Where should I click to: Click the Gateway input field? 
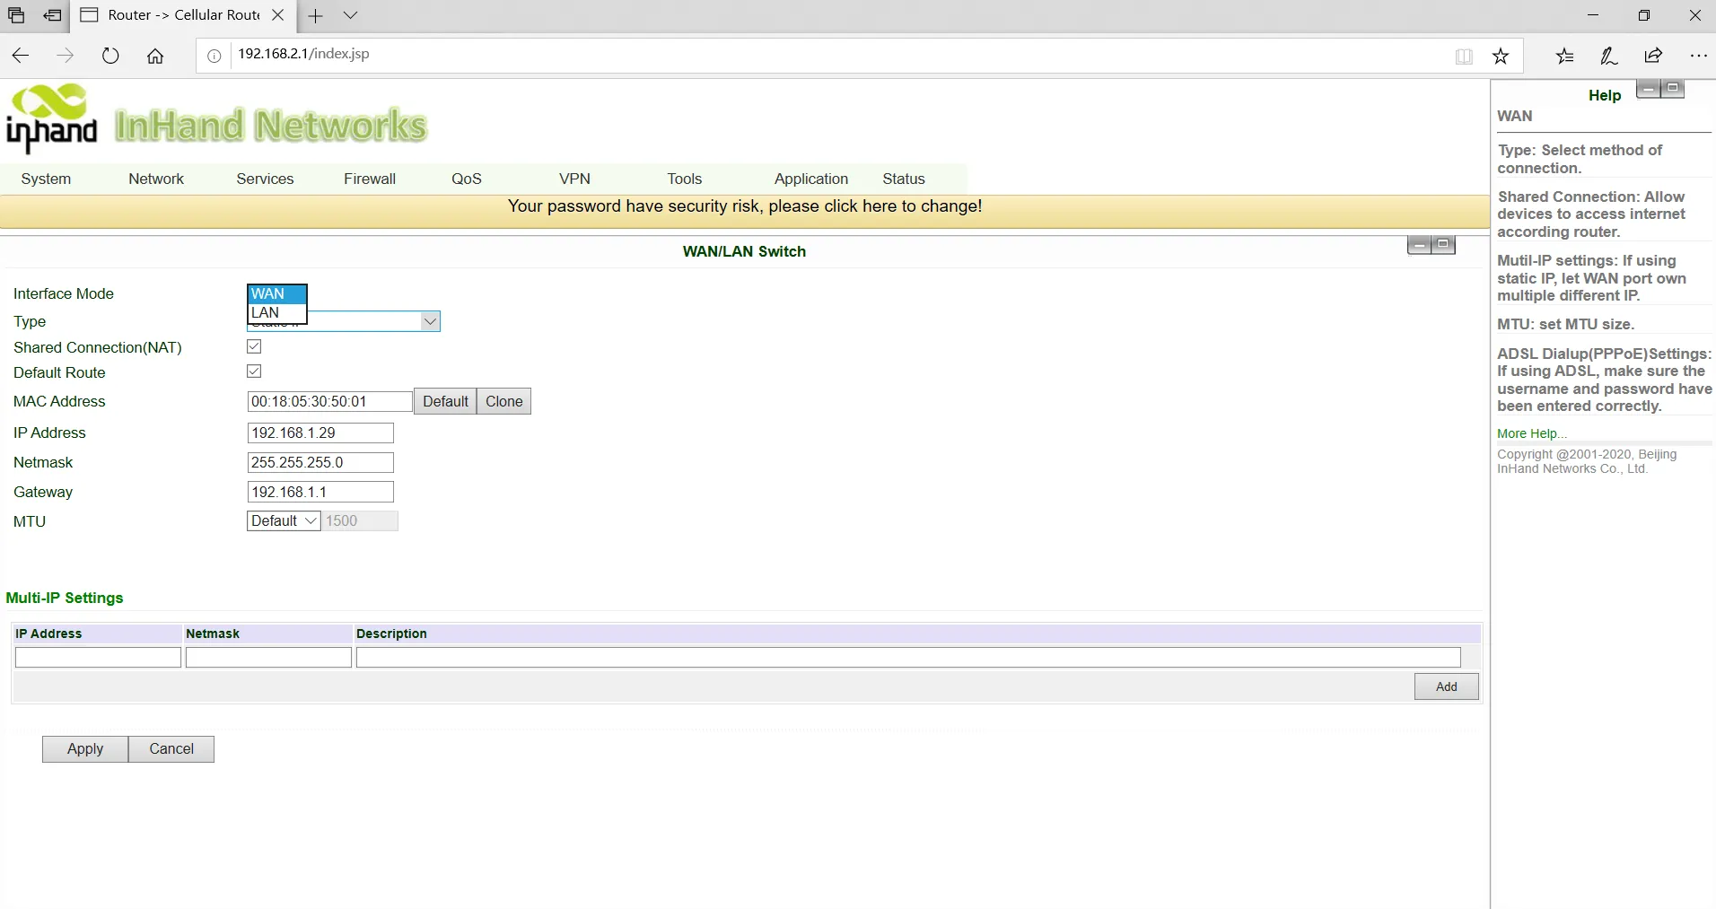[320, 492]
